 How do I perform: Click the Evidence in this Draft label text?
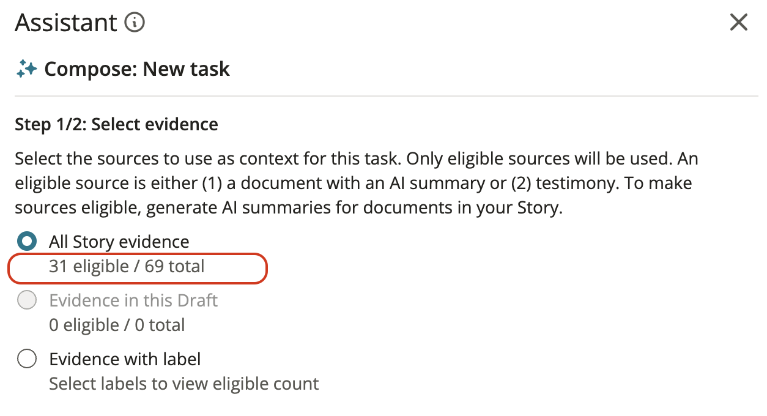(x=133, y=300)
